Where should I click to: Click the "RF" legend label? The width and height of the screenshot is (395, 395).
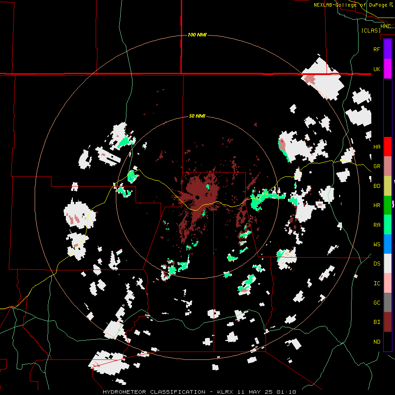pos(377,49)
